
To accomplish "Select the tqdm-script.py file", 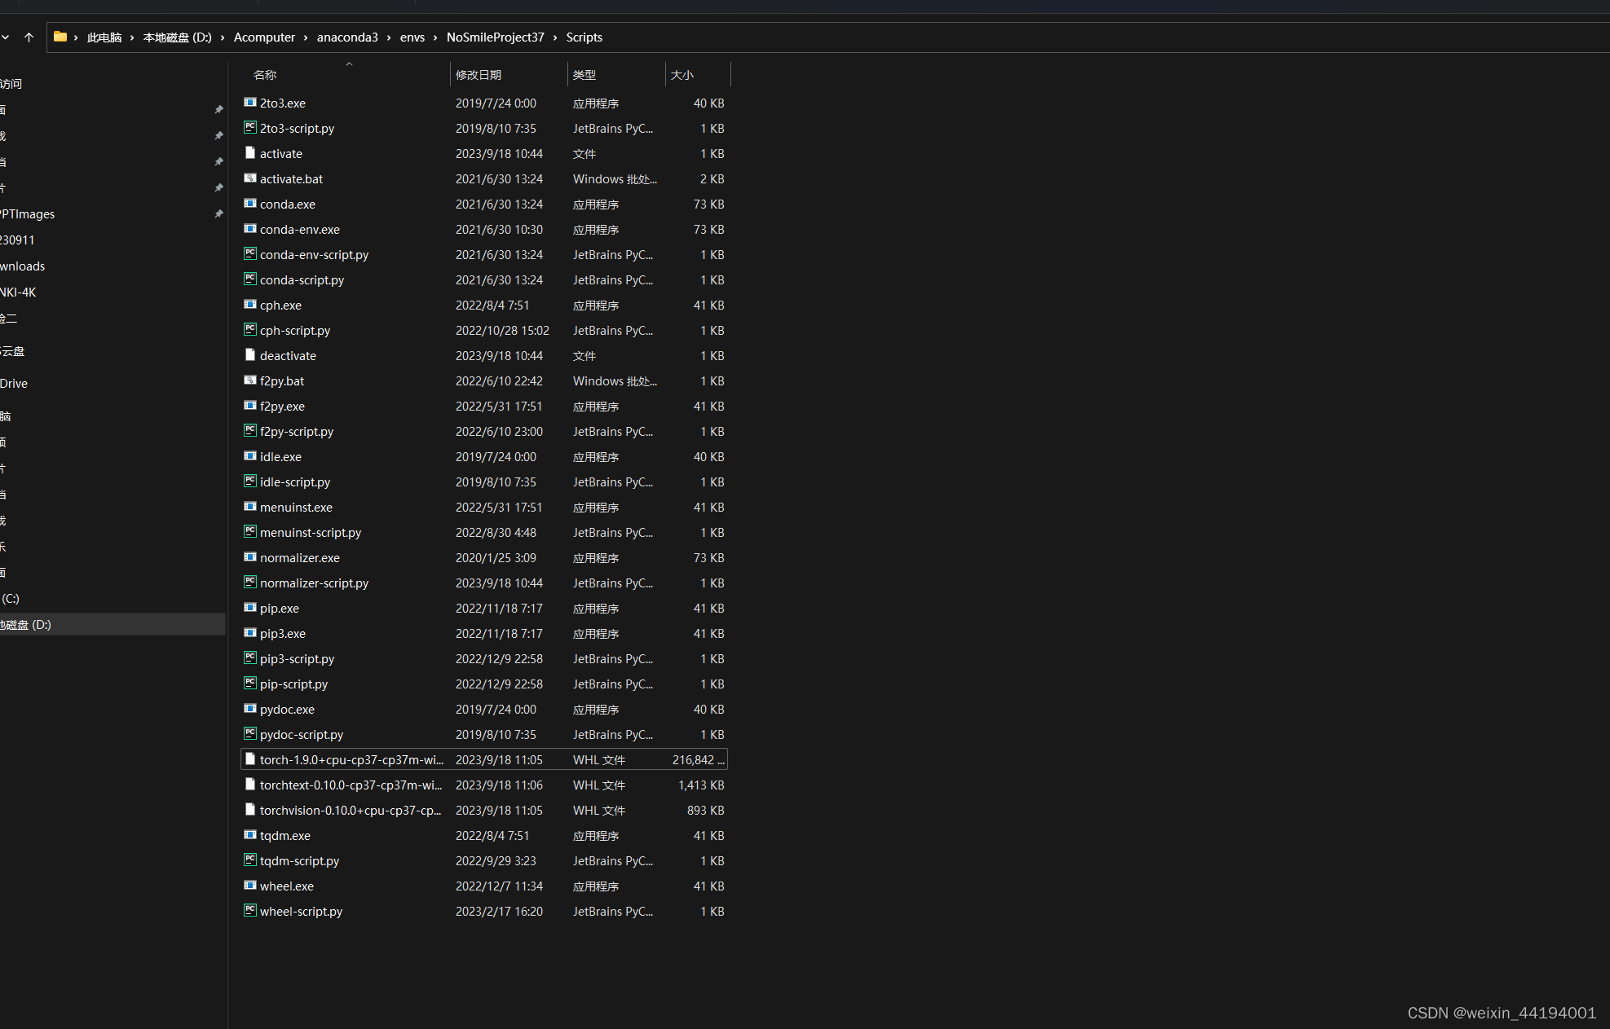I will tap(299, 860).
